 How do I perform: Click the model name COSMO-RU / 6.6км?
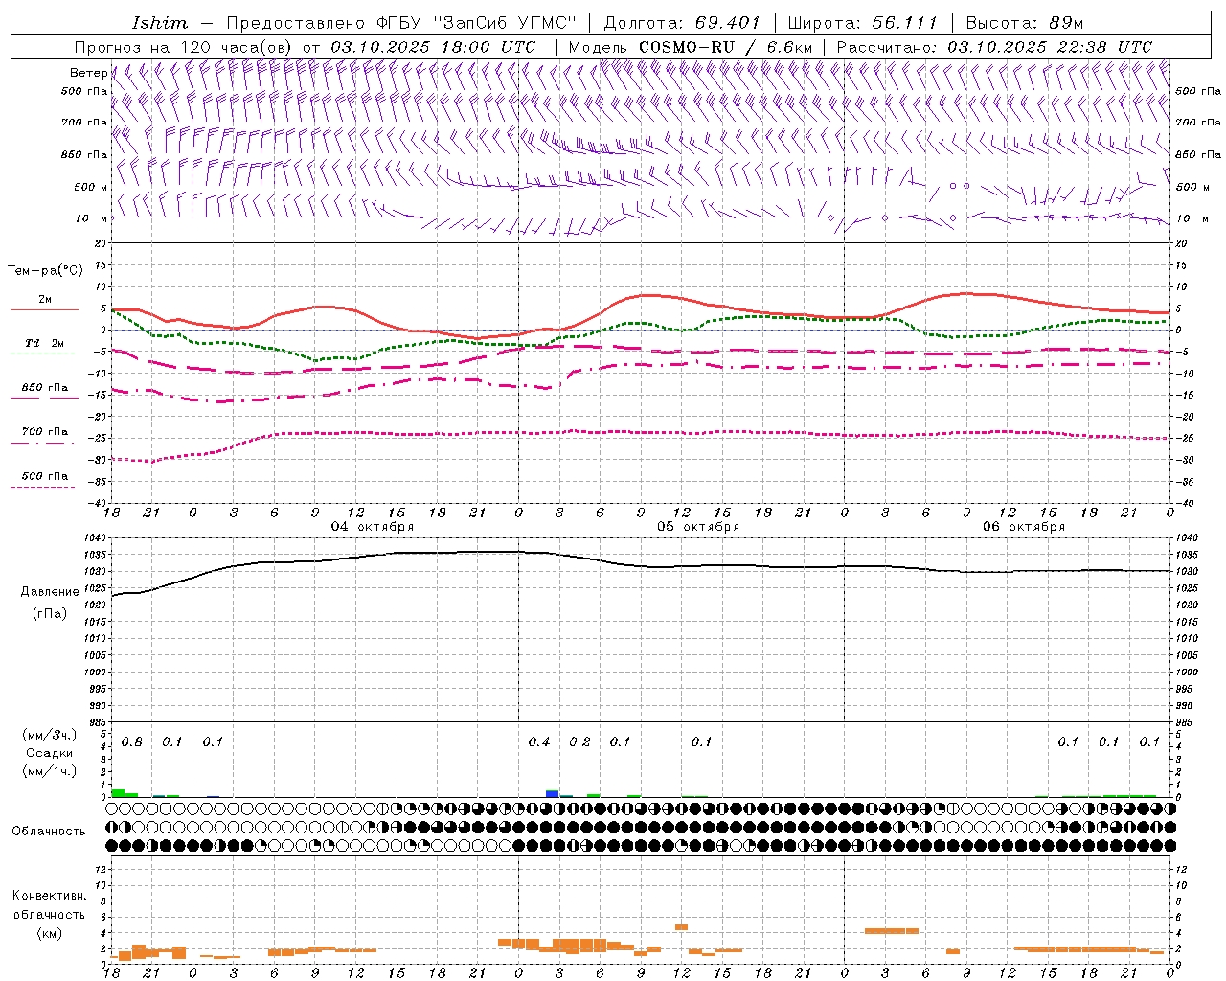tap(726, 47)
